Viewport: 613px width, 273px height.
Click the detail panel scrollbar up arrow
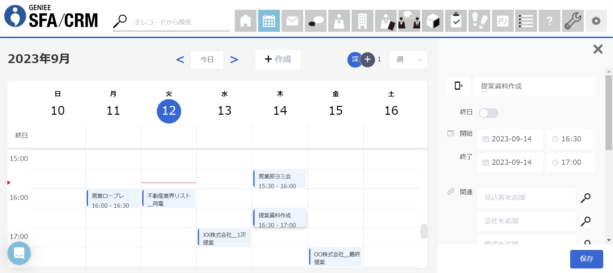pyautogui.click(x=609, y=71)
